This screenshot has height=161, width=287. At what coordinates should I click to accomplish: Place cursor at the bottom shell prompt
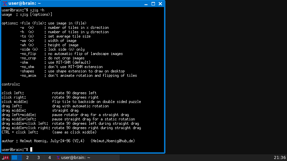pos(31,149)
